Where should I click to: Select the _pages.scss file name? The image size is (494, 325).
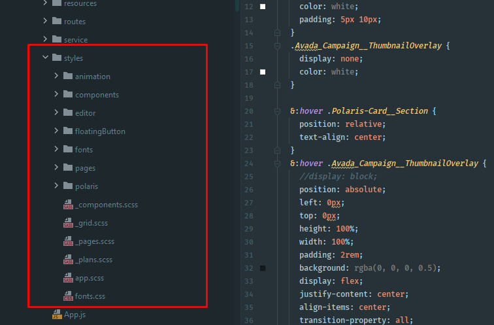(94, 241)
